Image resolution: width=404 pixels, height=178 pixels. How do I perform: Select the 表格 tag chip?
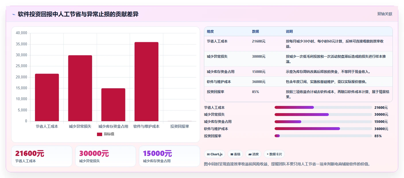[235, 154]
